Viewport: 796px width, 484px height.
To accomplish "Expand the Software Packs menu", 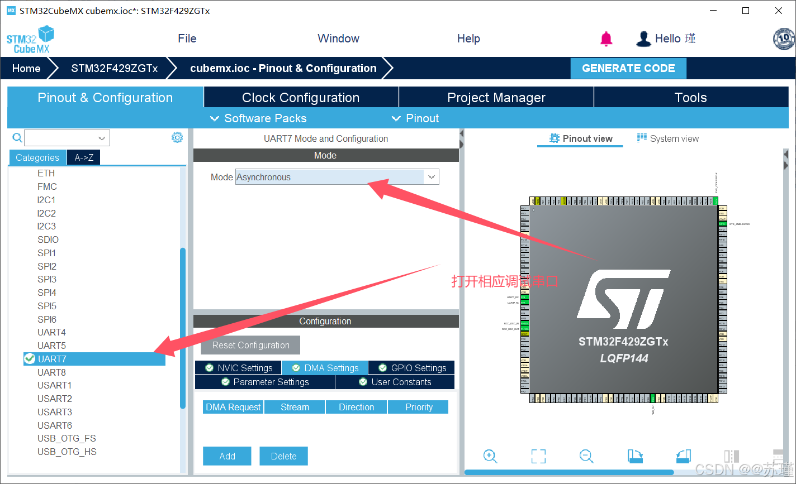I will click(258, 118).
